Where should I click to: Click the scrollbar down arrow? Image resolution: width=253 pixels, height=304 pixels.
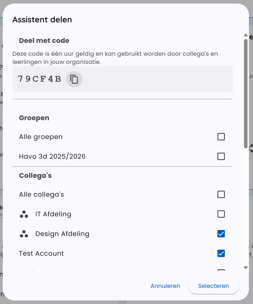(x=245, y=267)
